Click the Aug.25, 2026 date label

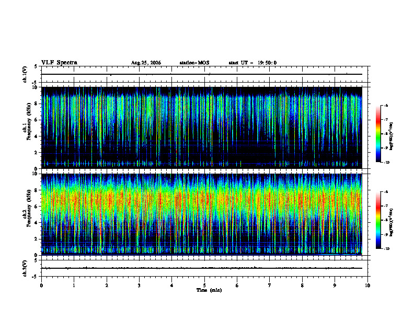146,63
